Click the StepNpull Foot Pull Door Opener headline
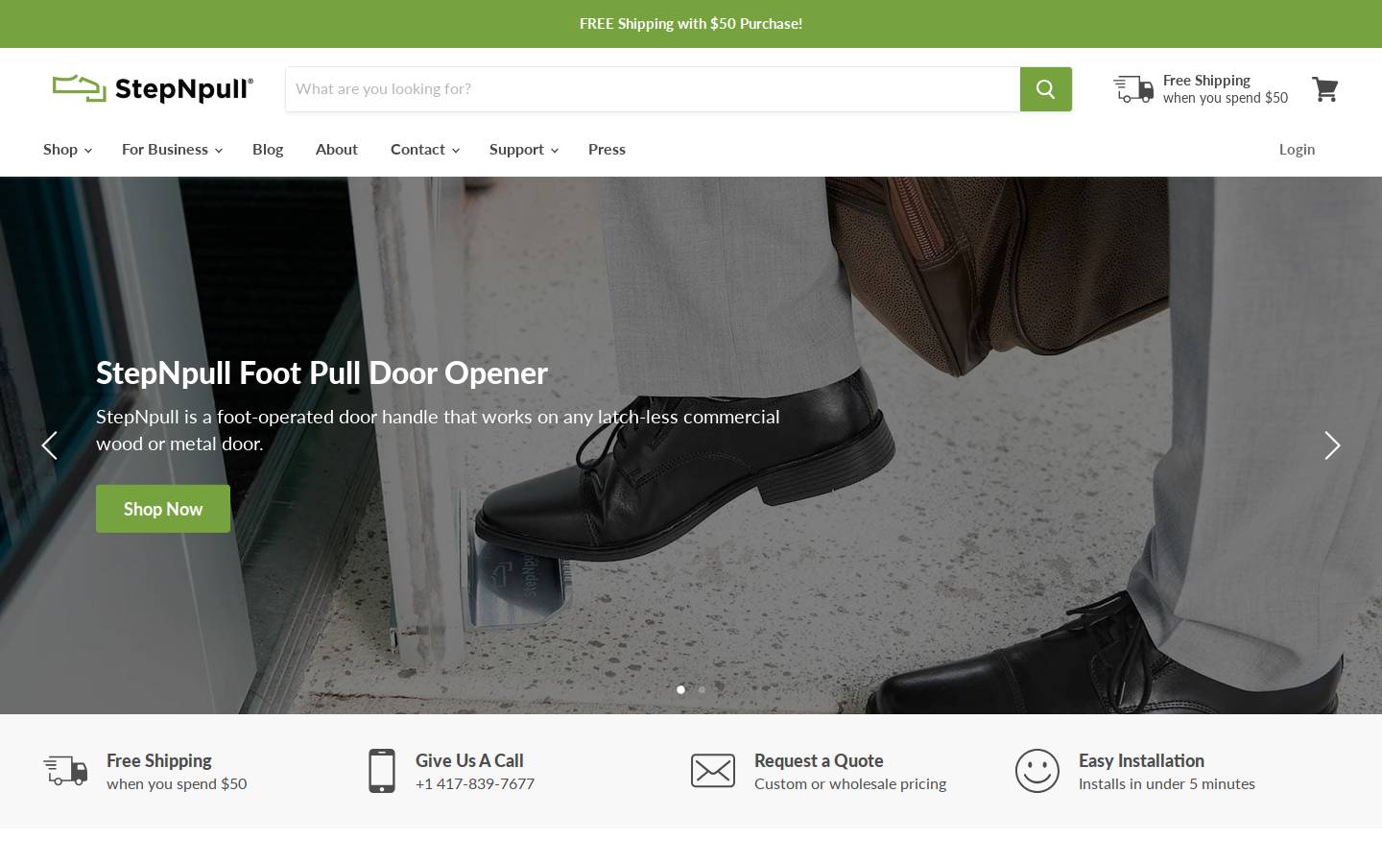 pos(322,372)
